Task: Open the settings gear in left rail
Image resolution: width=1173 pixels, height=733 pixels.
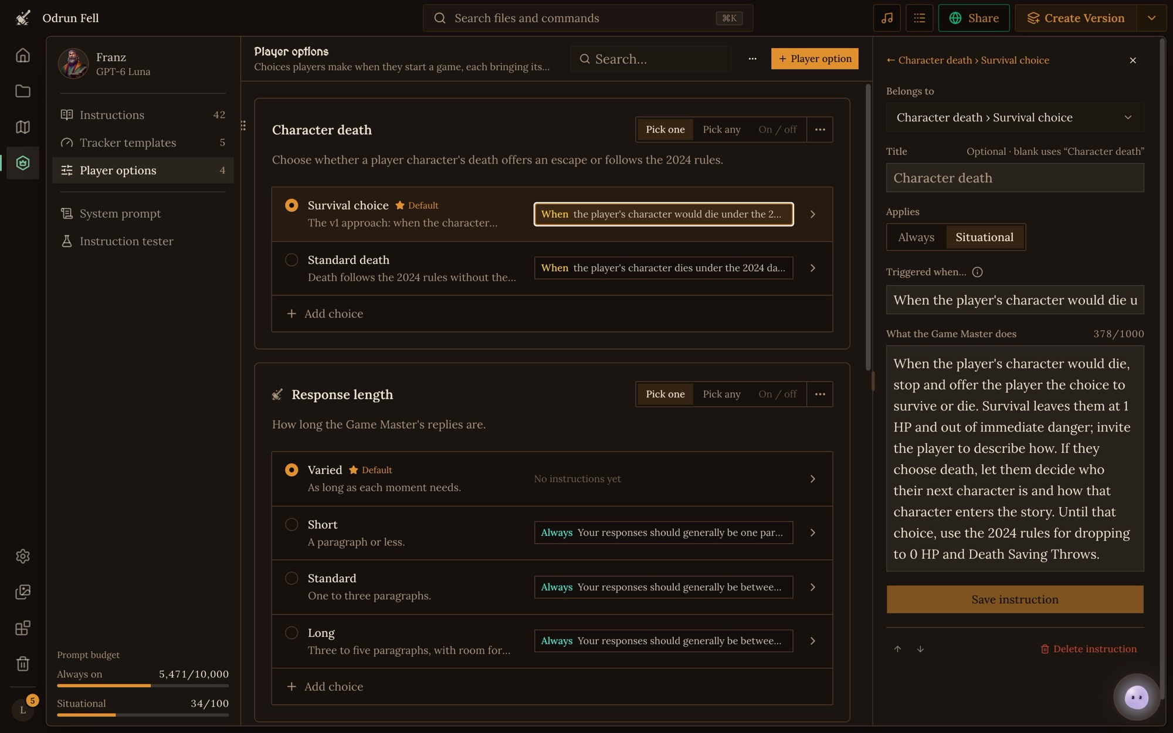Action: pos(23,556)
